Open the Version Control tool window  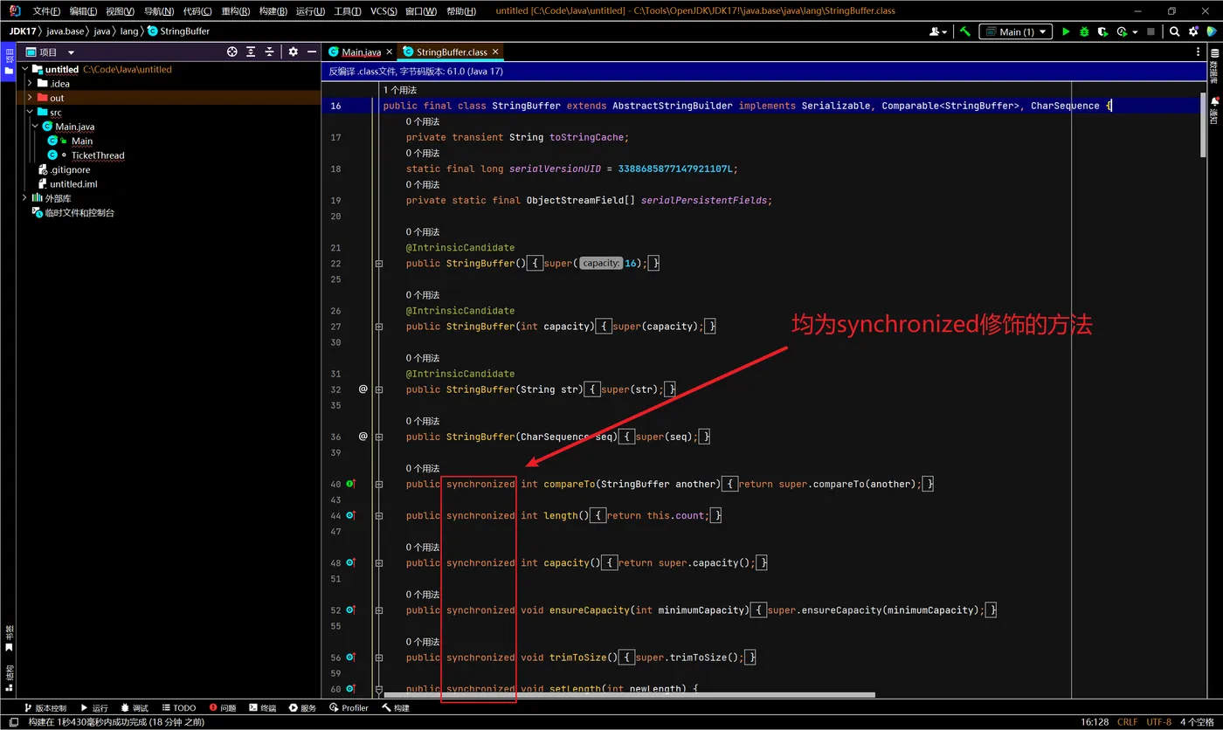click(45, 708)
